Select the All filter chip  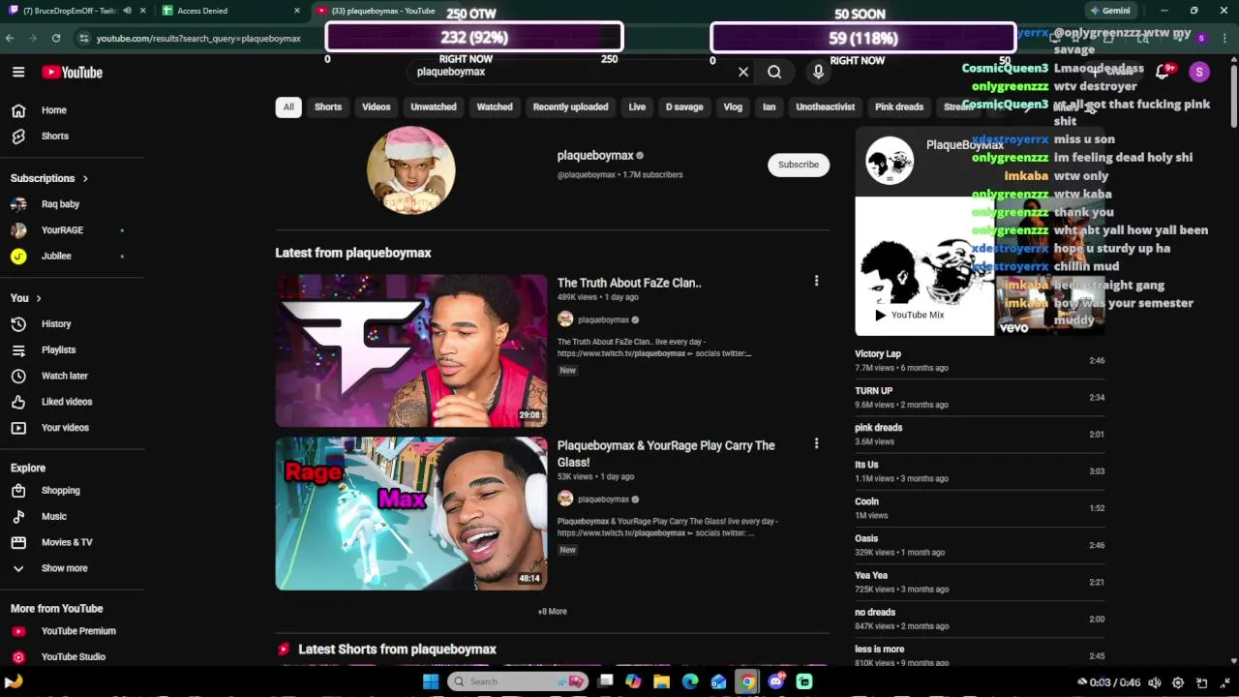point(288,106)
